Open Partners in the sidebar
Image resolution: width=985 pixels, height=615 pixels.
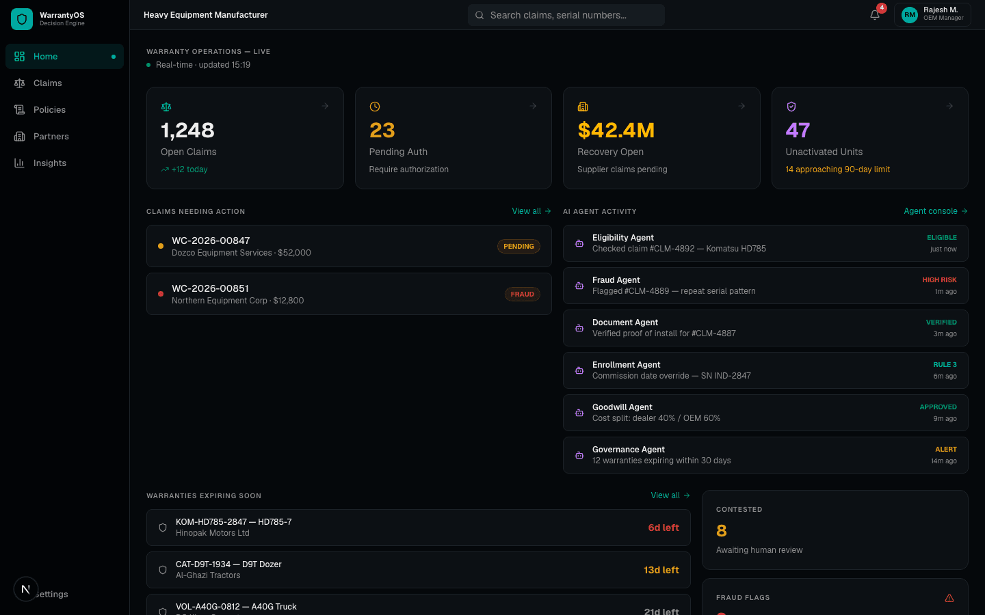point(64,137)
